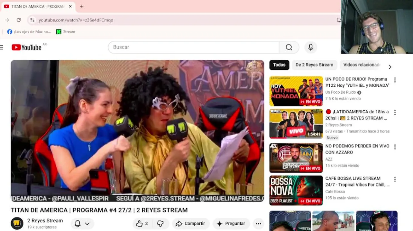Screen dimensions: 413x231
Task: Go forward in the browser
Action: [x=7, y=20]
